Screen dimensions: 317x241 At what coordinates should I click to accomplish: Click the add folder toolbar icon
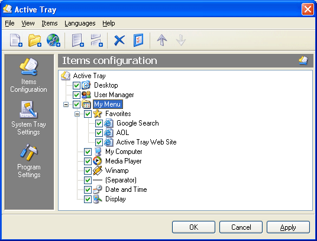[x=35, y=40]
